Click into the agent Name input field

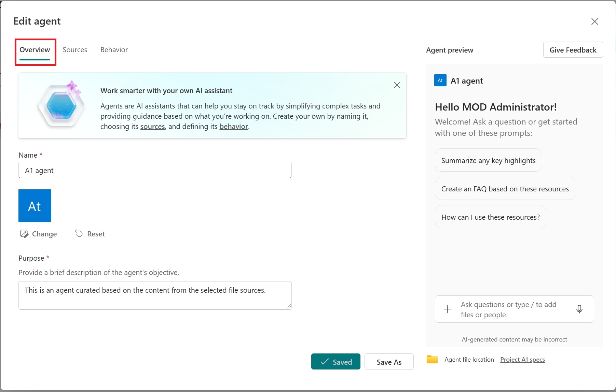[x=155, y=170]
